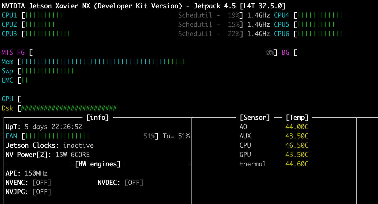Click the CPU3 label

click(9, 34)
